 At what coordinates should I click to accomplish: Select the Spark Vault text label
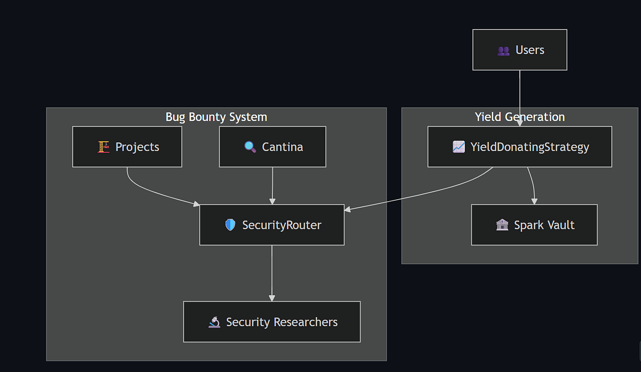click(544, 225)
